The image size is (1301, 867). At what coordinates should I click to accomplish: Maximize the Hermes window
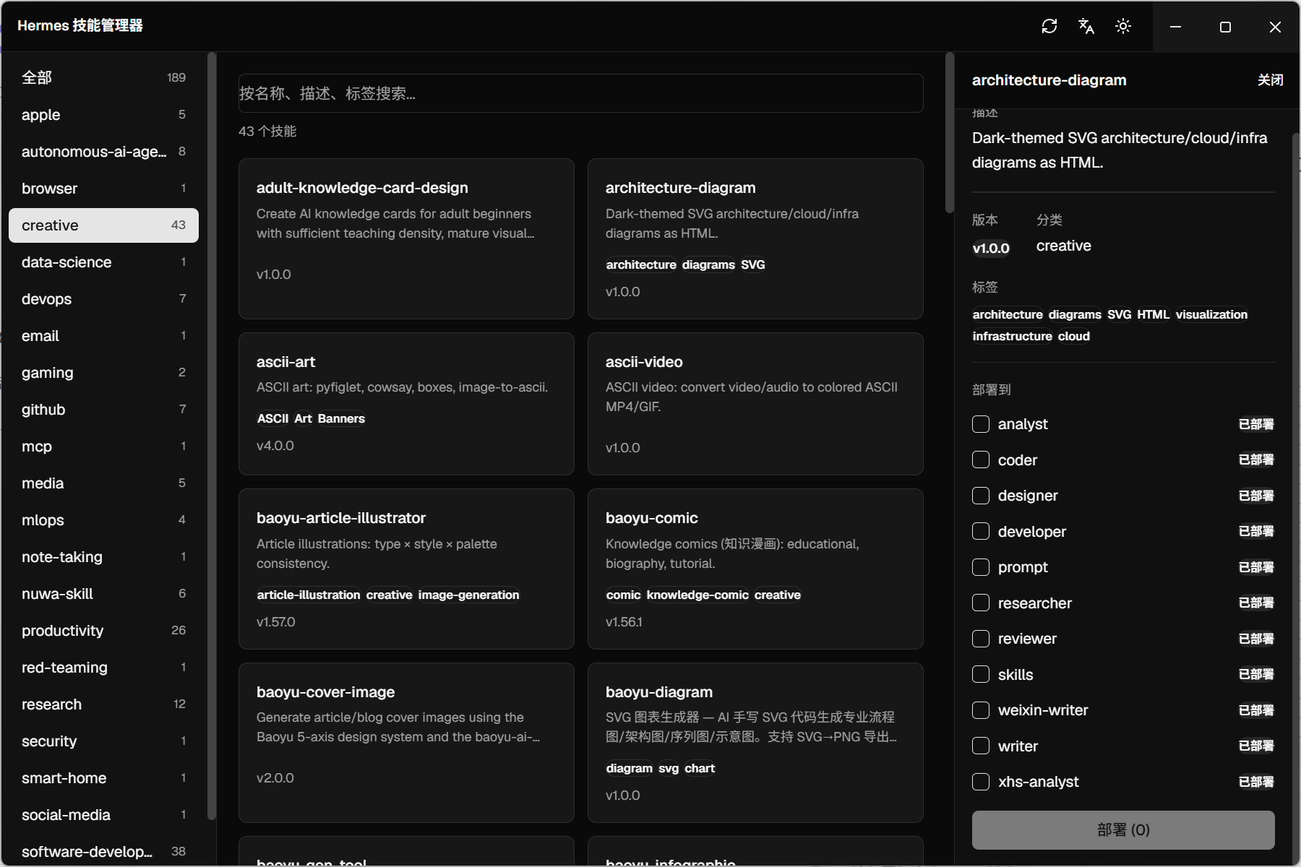(1225, 27)
